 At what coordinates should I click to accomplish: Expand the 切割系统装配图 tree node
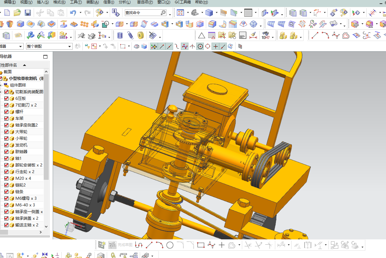(1, 92)
